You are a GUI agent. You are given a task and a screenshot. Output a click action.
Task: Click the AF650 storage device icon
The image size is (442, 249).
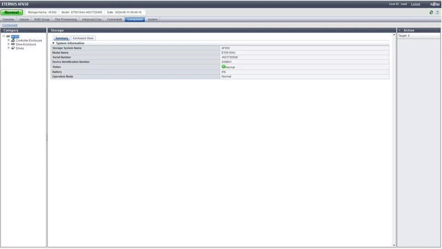(x=8, y=36)
